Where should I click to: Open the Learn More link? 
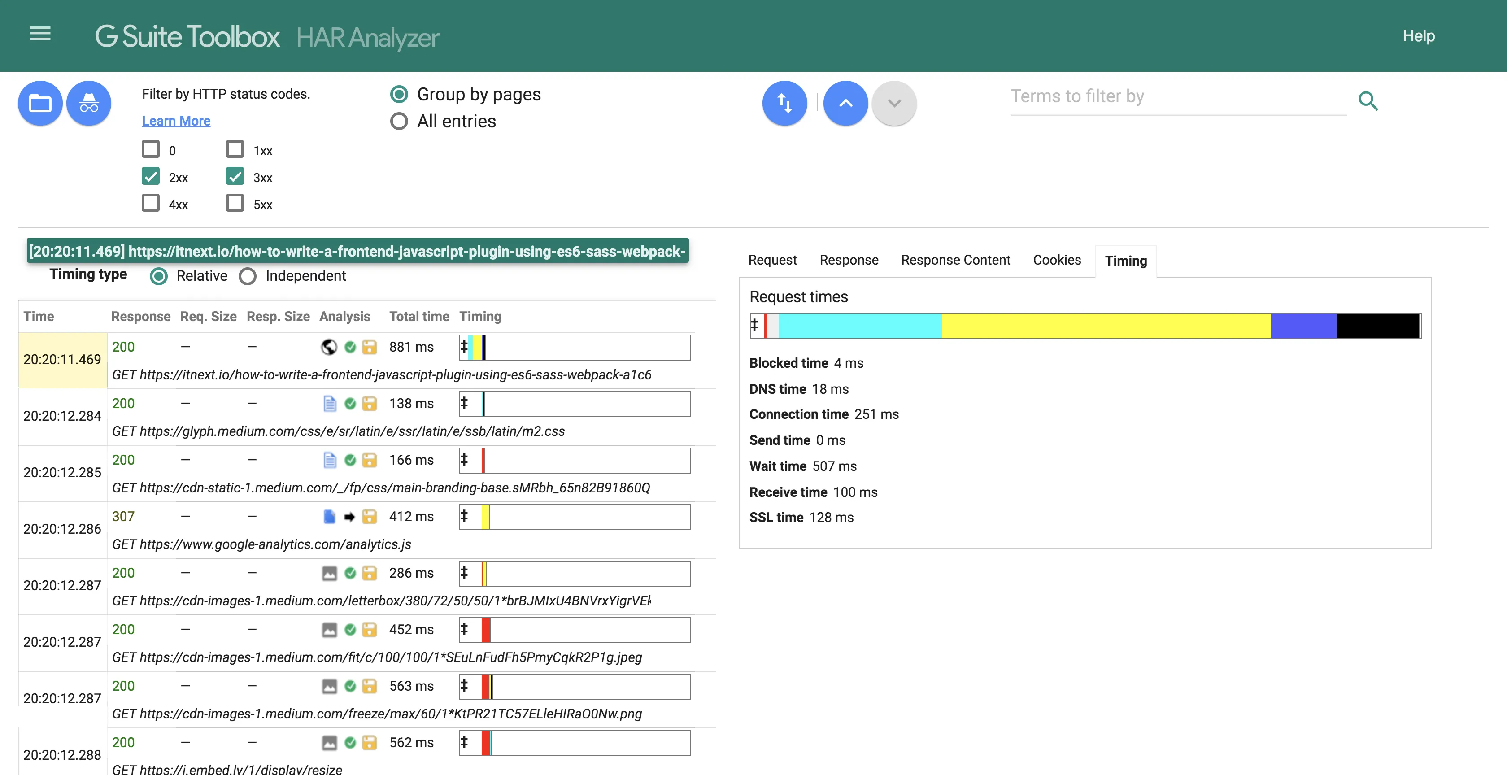coord(176,121)
